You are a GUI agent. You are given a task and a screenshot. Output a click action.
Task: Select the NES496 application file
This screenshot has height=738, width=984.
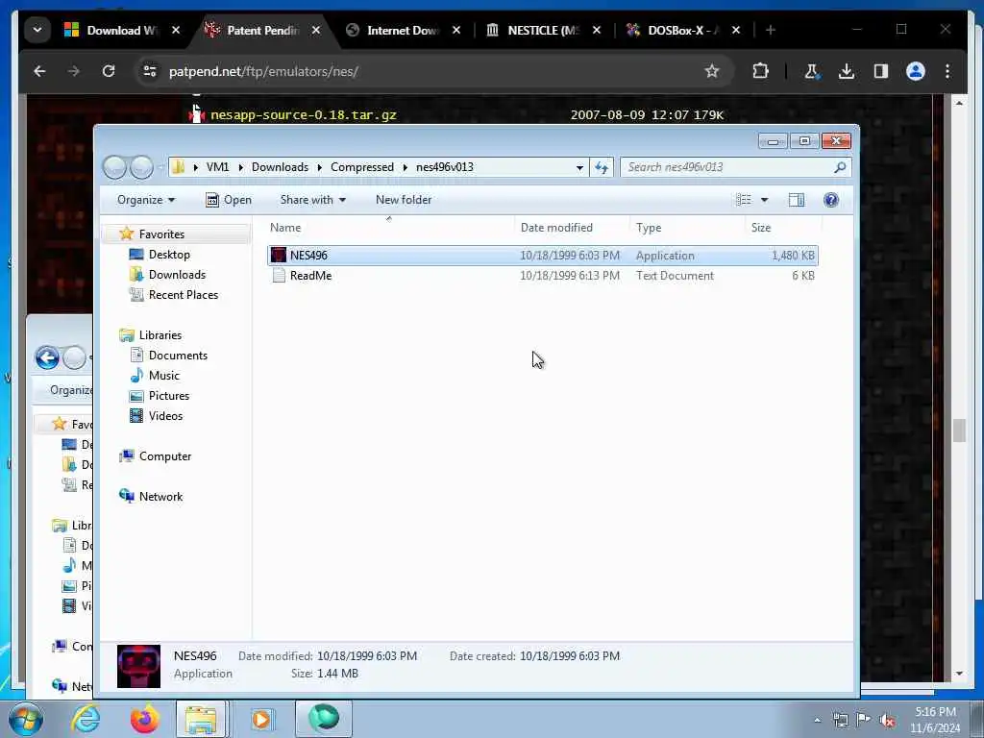click(543, 256)
